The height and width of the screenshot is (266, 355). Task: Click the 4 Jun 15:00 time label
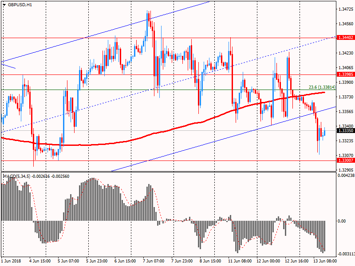tap(40, 261)
